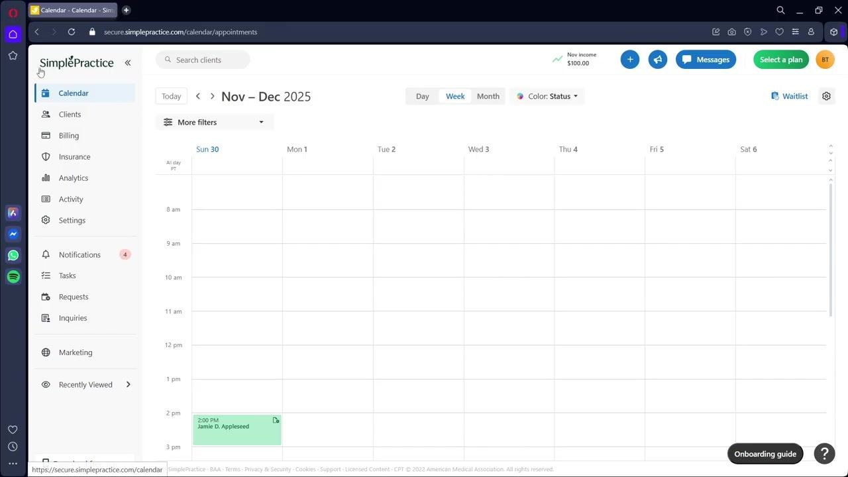Switch calendar to Day view
Viewport: 848px width, 477px height.
[422, 96]
